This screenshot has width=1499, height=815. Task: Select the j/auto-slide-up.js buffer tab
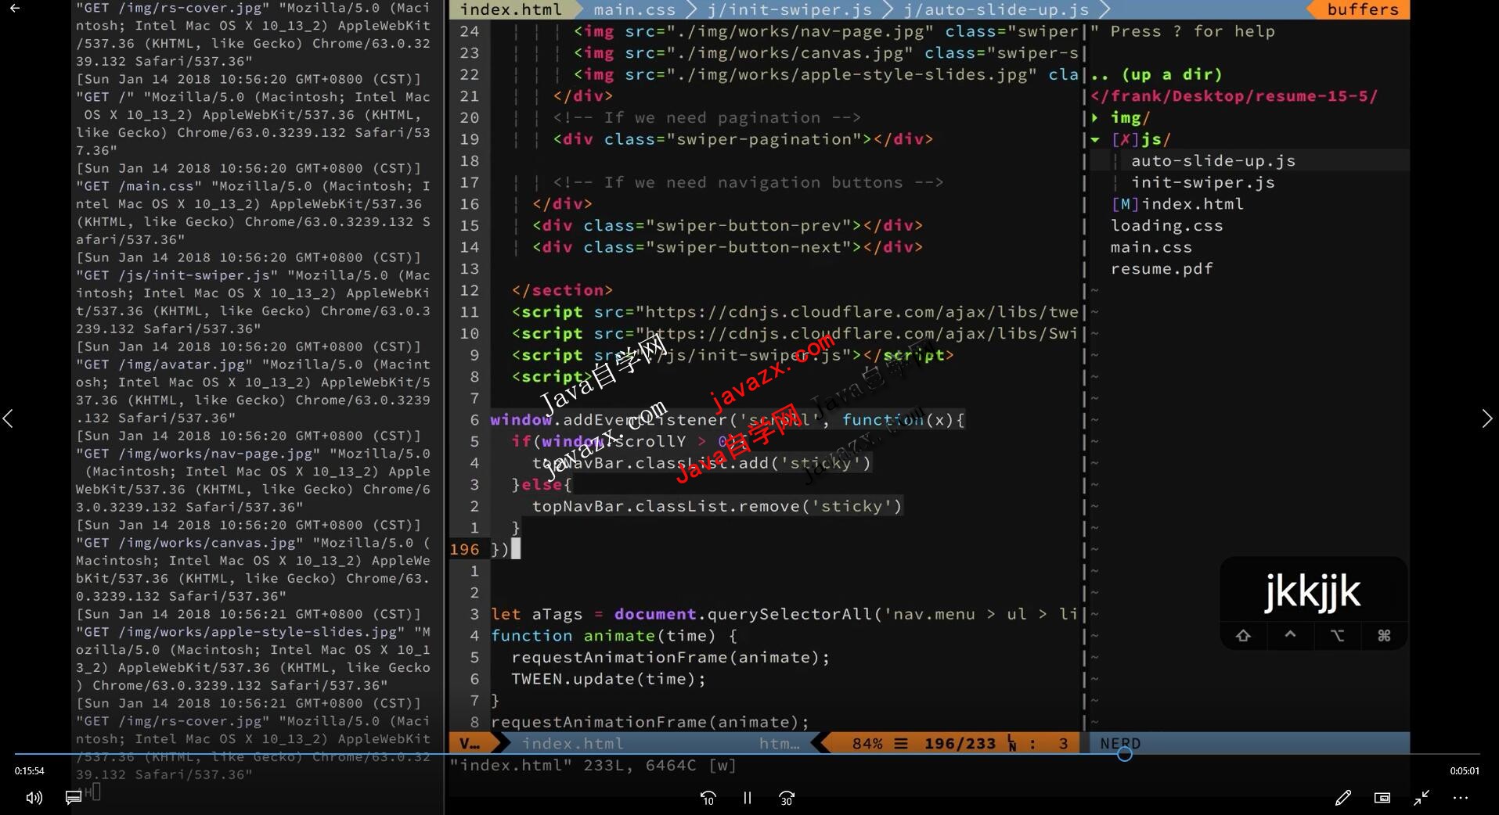point(996,9)
